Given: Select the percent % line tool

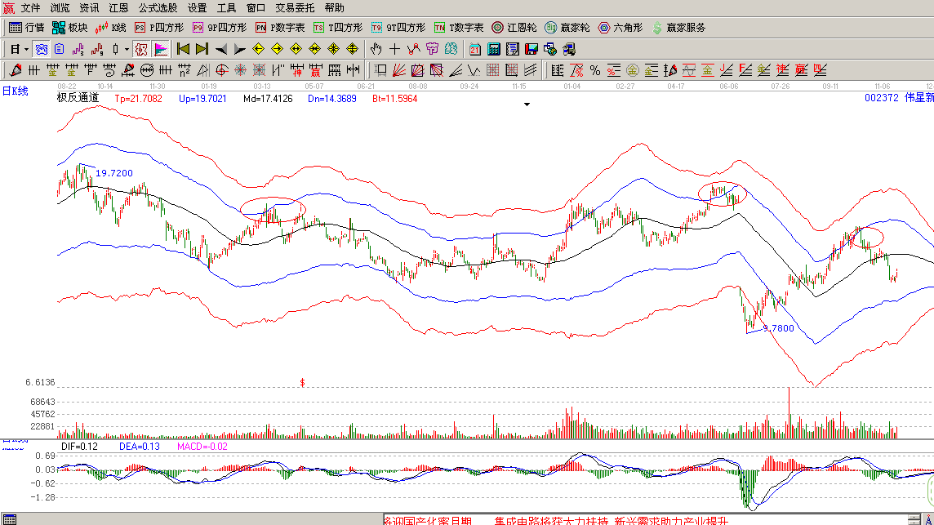Looking at the screenshot, I should [x=594, y=70].
